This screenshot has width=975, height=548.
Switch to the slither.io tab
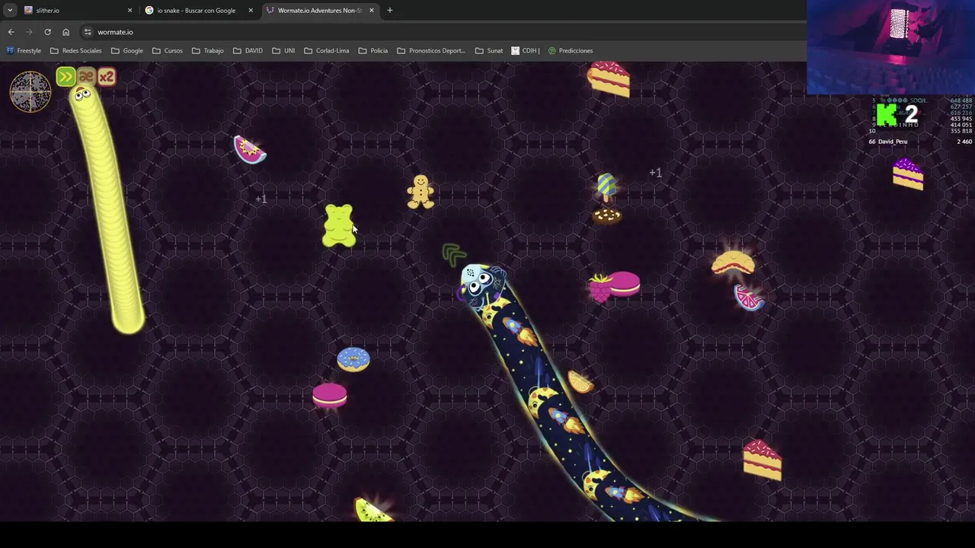coord(76,10)
